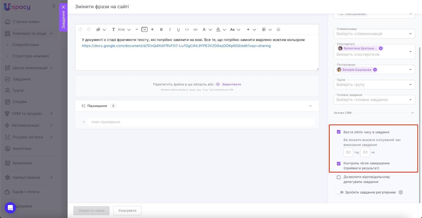Open the Головне завдання dropdown

click(x=374, y=100)
